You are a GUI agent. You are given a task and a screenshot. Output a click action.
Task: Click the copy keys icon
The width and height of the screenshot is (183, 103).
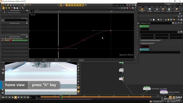click(15, 8)
